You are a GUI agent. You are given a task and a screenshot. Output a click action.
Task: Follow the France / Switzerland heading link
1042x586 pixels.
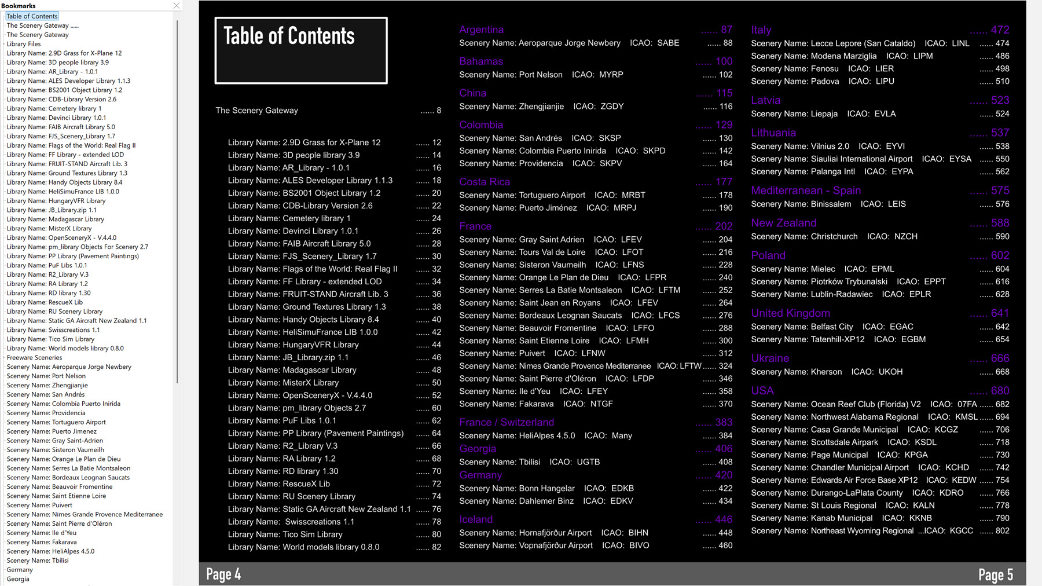(507, 422)
